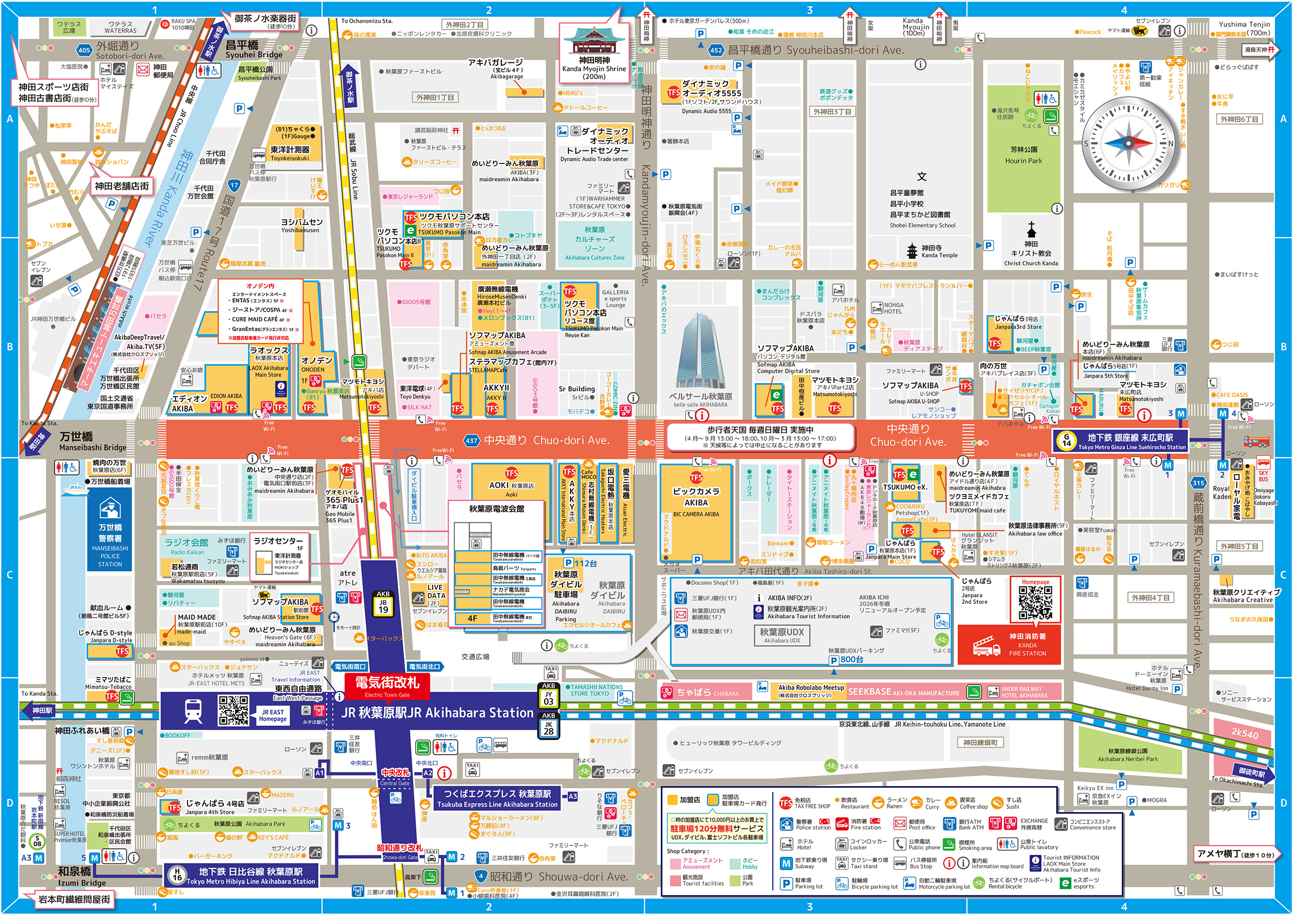Click the cross icon at Christ Church Kanda
Viewport: 1293px width, 915px height.
point(1031,229)
